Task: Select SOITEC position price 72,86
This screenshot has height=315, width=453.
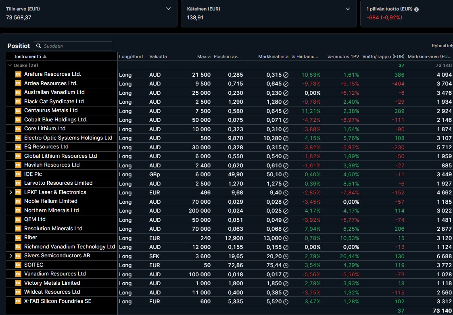Action: point(236,265)
